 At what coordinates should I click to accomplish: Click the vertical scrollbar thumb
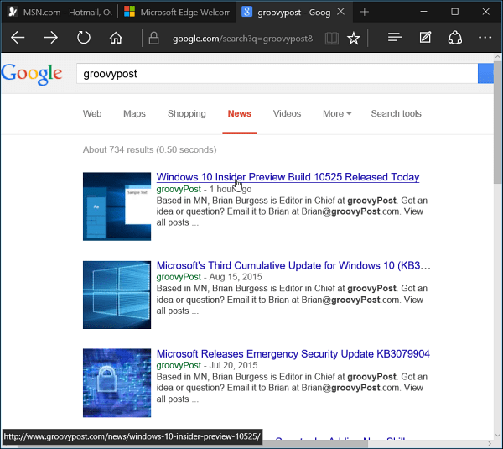click(x=497, y=122)
